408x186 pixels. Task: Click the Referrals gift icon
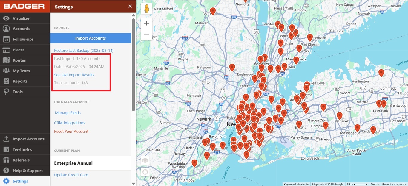(6, 160)
